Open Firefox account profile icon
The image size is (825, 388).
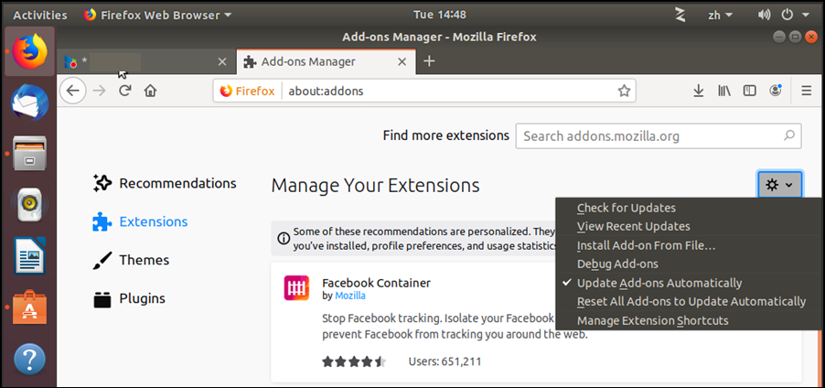[776, 91]
